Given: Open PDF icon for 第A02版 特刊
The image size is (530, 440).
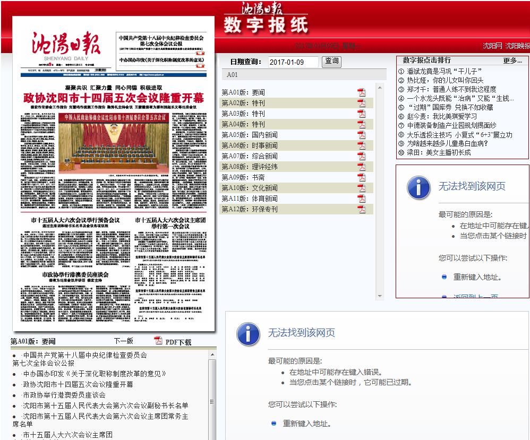Looking at the screenshot, I should pyautogui.click(x=362, y=103).
